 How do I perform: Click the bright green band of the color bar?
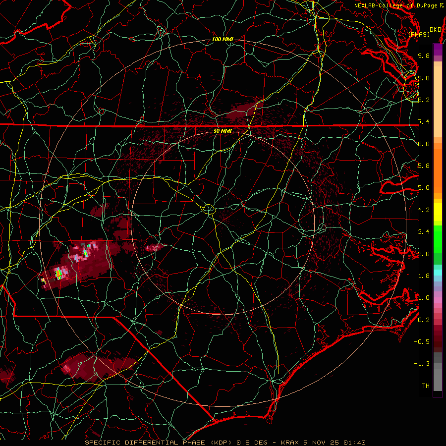(x=438, y=239)
